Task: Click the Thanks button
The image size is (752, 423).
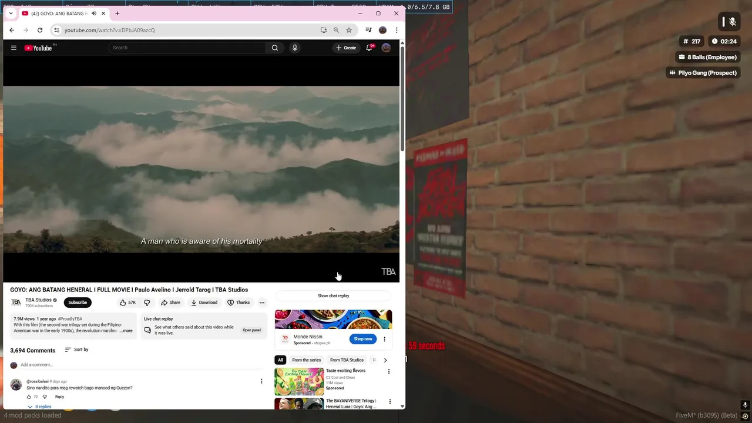Action: click(239, 303)
